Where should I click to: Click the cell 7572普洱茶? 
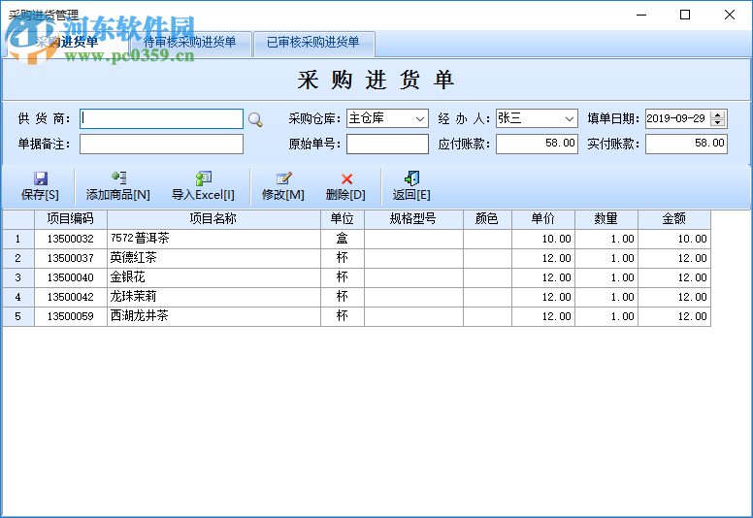coord(213,239)
